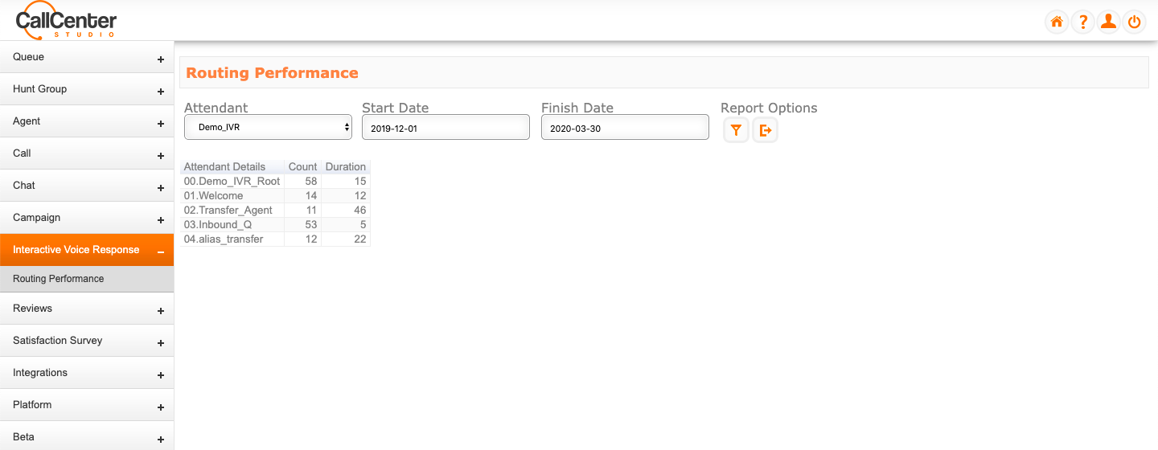Click the power logout icon
Viewport: 1158px width, 450px height.
[1134, 22]
